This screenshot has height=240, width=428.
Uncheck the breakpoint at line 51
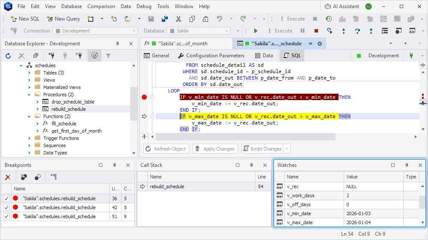pos(6,216)
